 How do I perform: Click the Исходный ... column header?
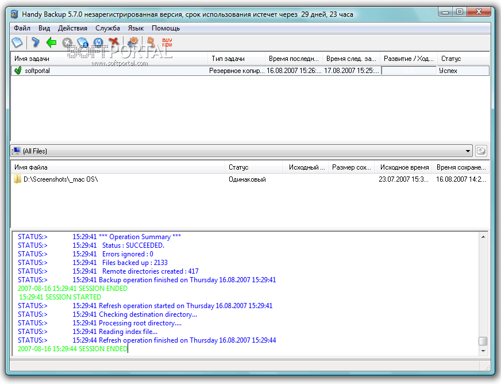[x=306, y=167]
